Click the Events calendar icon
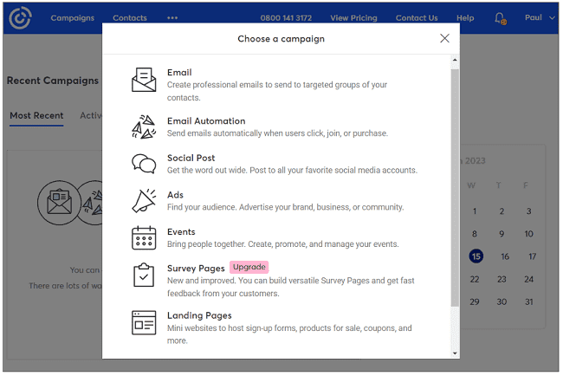 click(x=144, y=237)
